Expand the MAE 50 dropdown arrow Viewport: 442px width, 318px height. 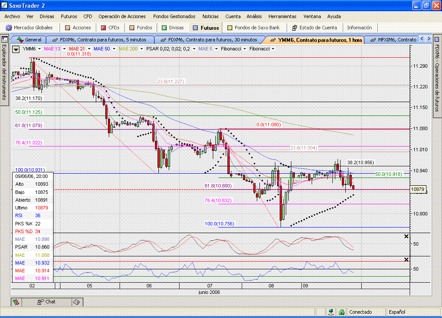pyautogui.click(x=114, y=49)
